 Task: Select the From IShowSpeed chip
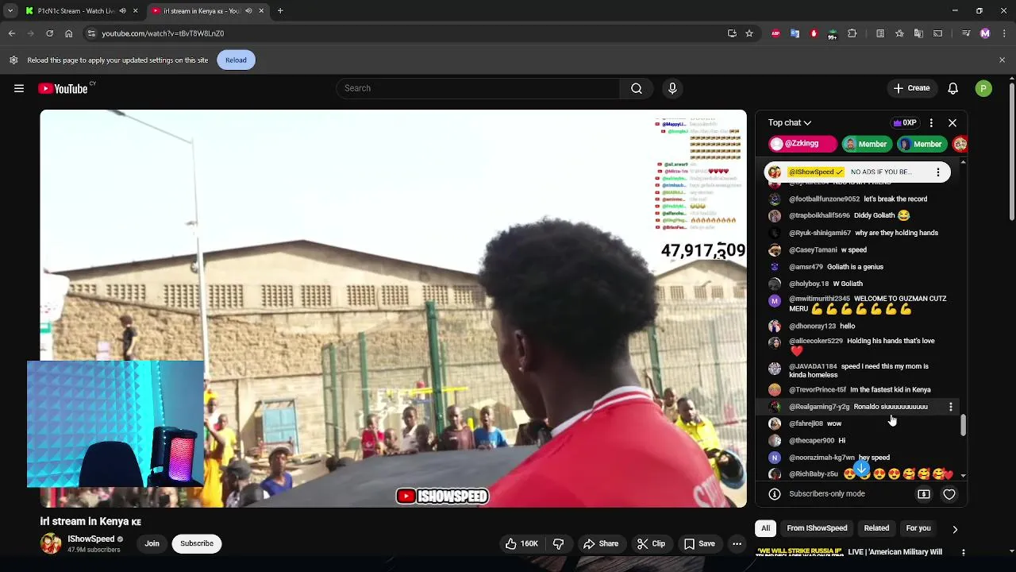pyautogui.click(x=817, y=528)
